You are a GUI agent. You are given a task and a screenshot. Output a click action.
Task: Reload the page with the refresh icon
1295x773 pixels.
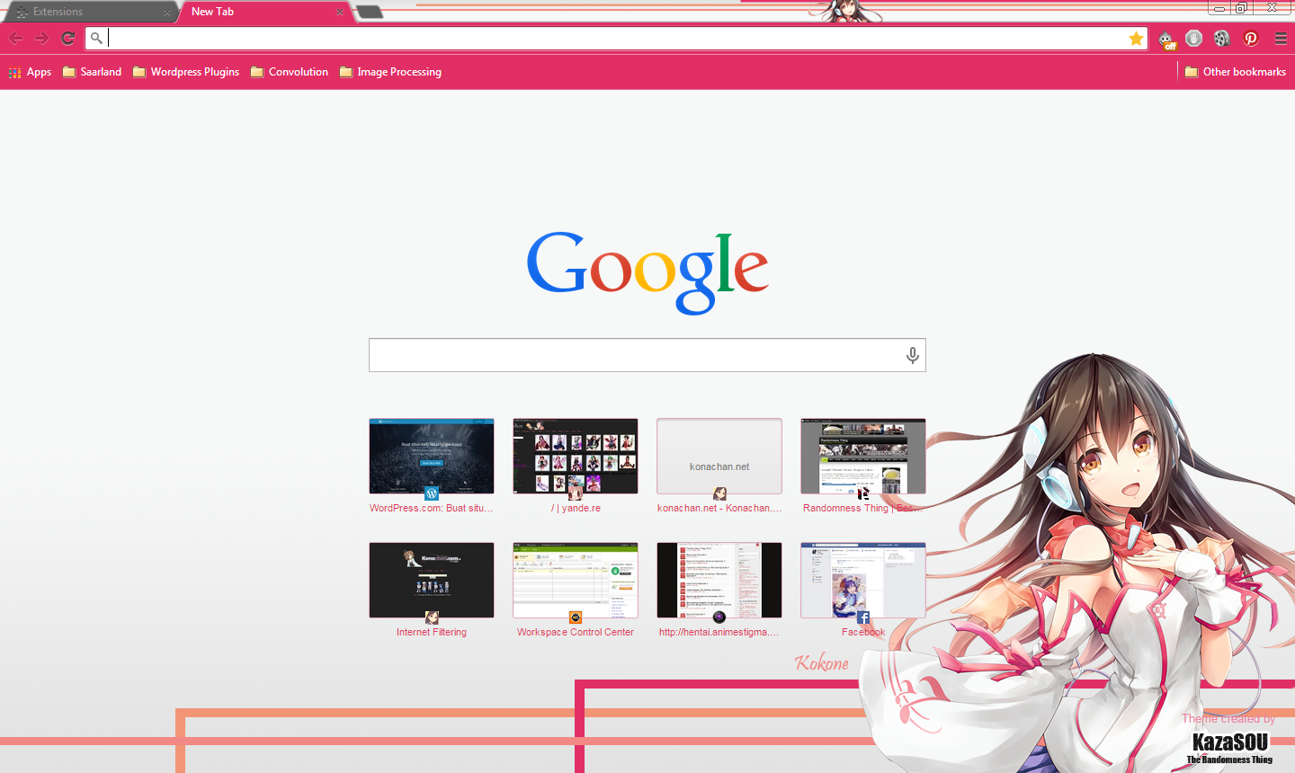[67, 38]
